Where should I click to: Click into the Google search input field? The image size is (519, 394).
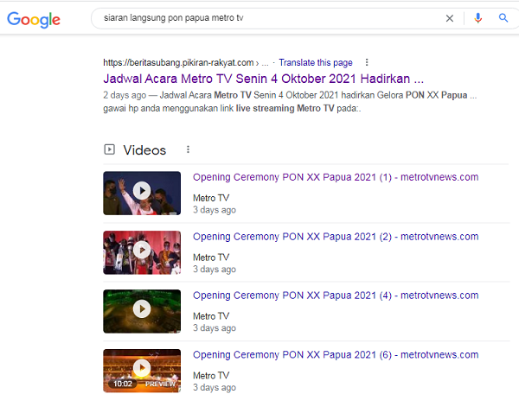(259, 18)
